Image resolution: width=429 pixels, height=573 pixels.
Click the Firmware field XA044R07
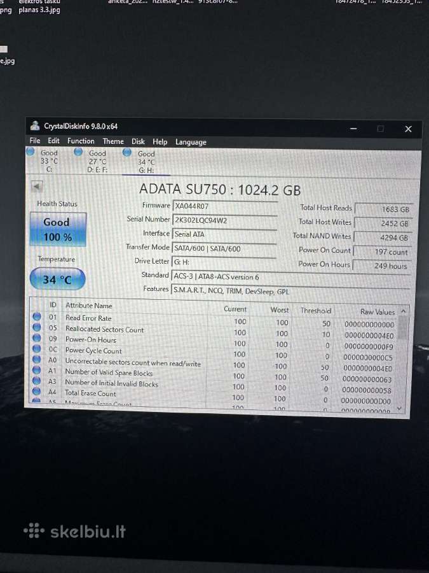[225, 206]
